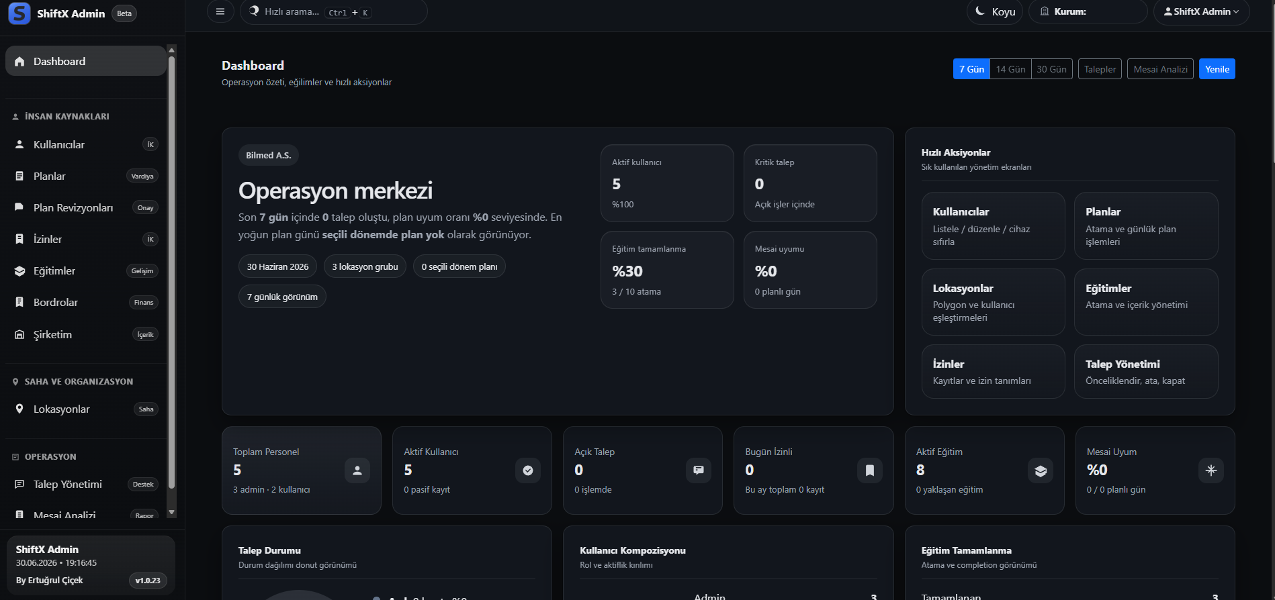Open Planlar quick action card
Image resolution: width=1275 pixels, height=600 pixels.
[x=1146, y=226]
